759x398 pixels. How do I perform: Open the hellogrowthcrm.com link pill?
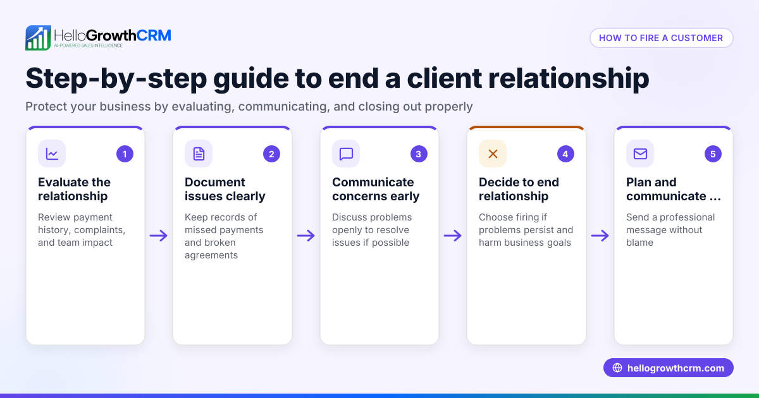[x=669, y=368]
